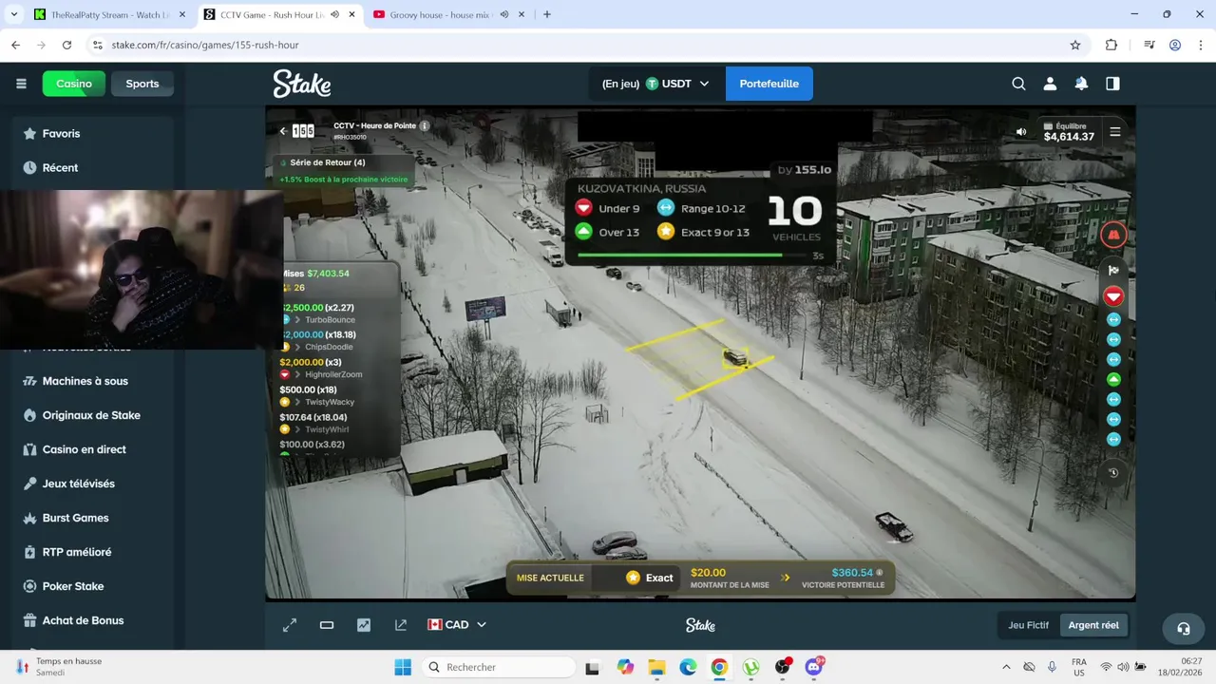Image resolution: width=1216 pixels, height=684 pixels.
Task: Open Poker Stake category
Action: point(92,586)
